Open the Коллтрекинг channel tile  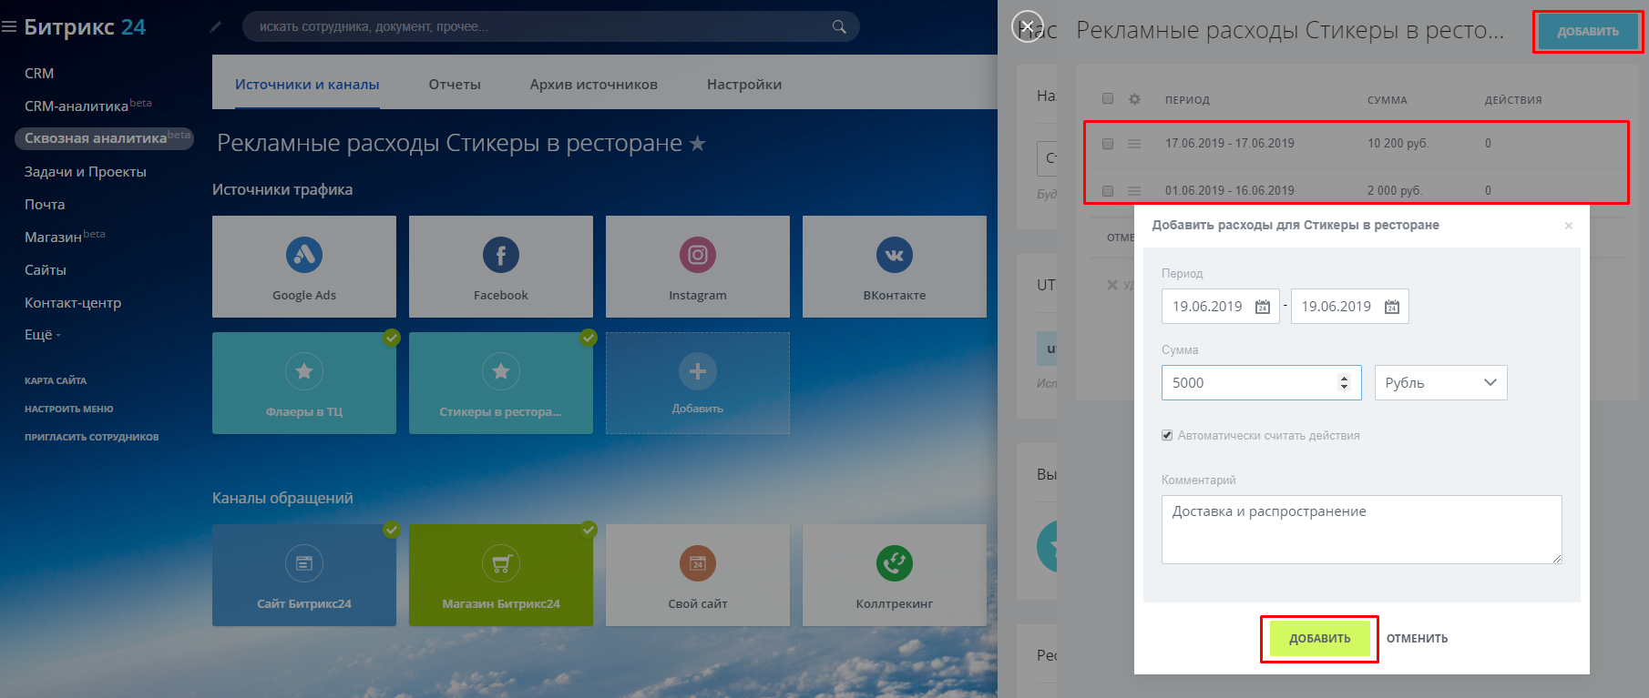(x=895, y=575)
